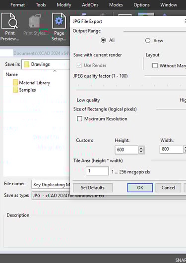This screenshot has height=263, width=186.
Task: Check the Maximum Resolution checkbox
Action: click(79, 119)
